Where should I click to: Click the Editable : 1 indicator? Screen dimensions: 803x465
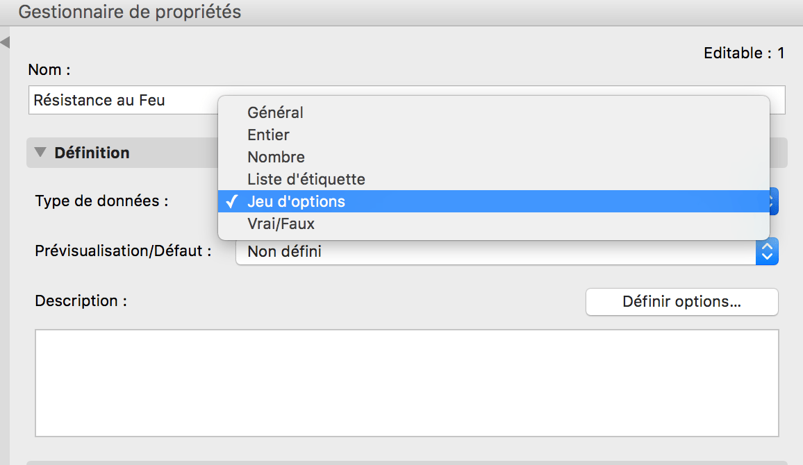coord(743,53)
